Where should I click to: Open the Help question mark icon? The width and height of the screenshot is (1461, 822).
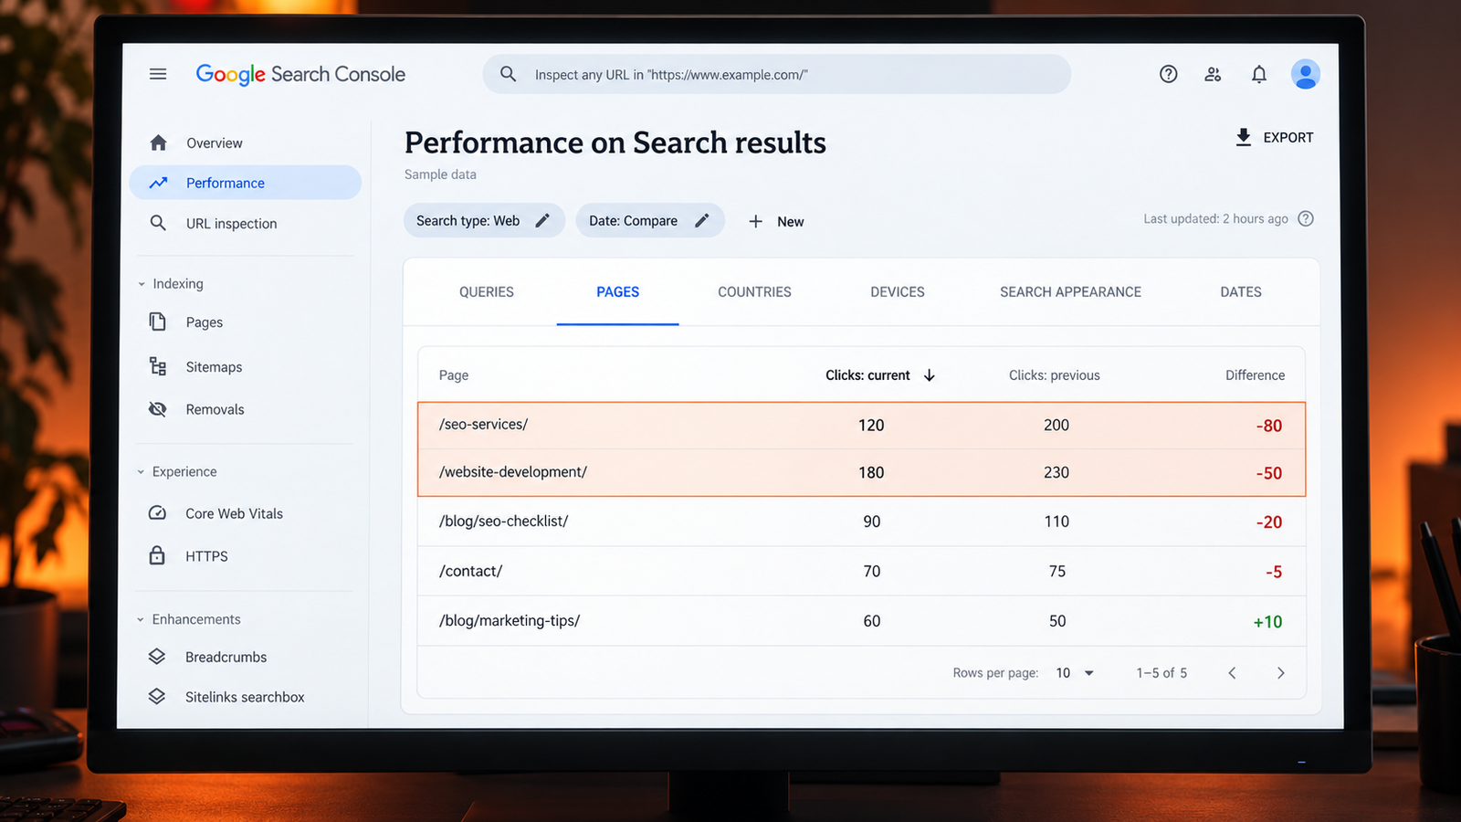point(1169,74)
